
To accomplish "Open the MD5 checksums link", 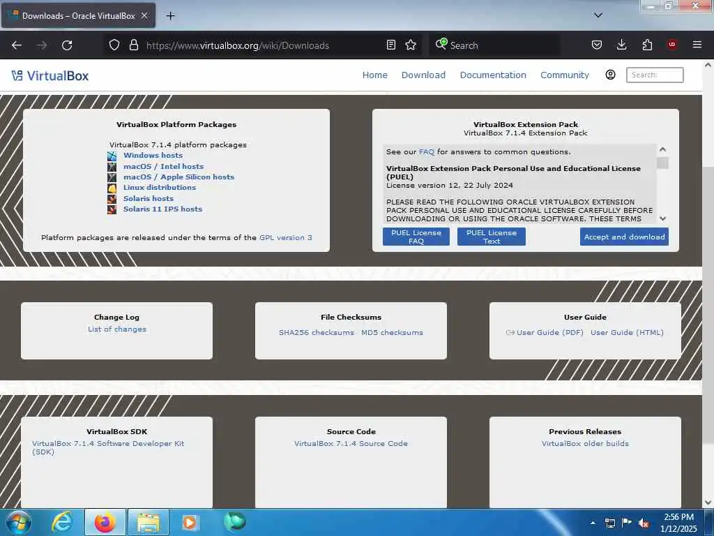I will click(x=392, y=333).
